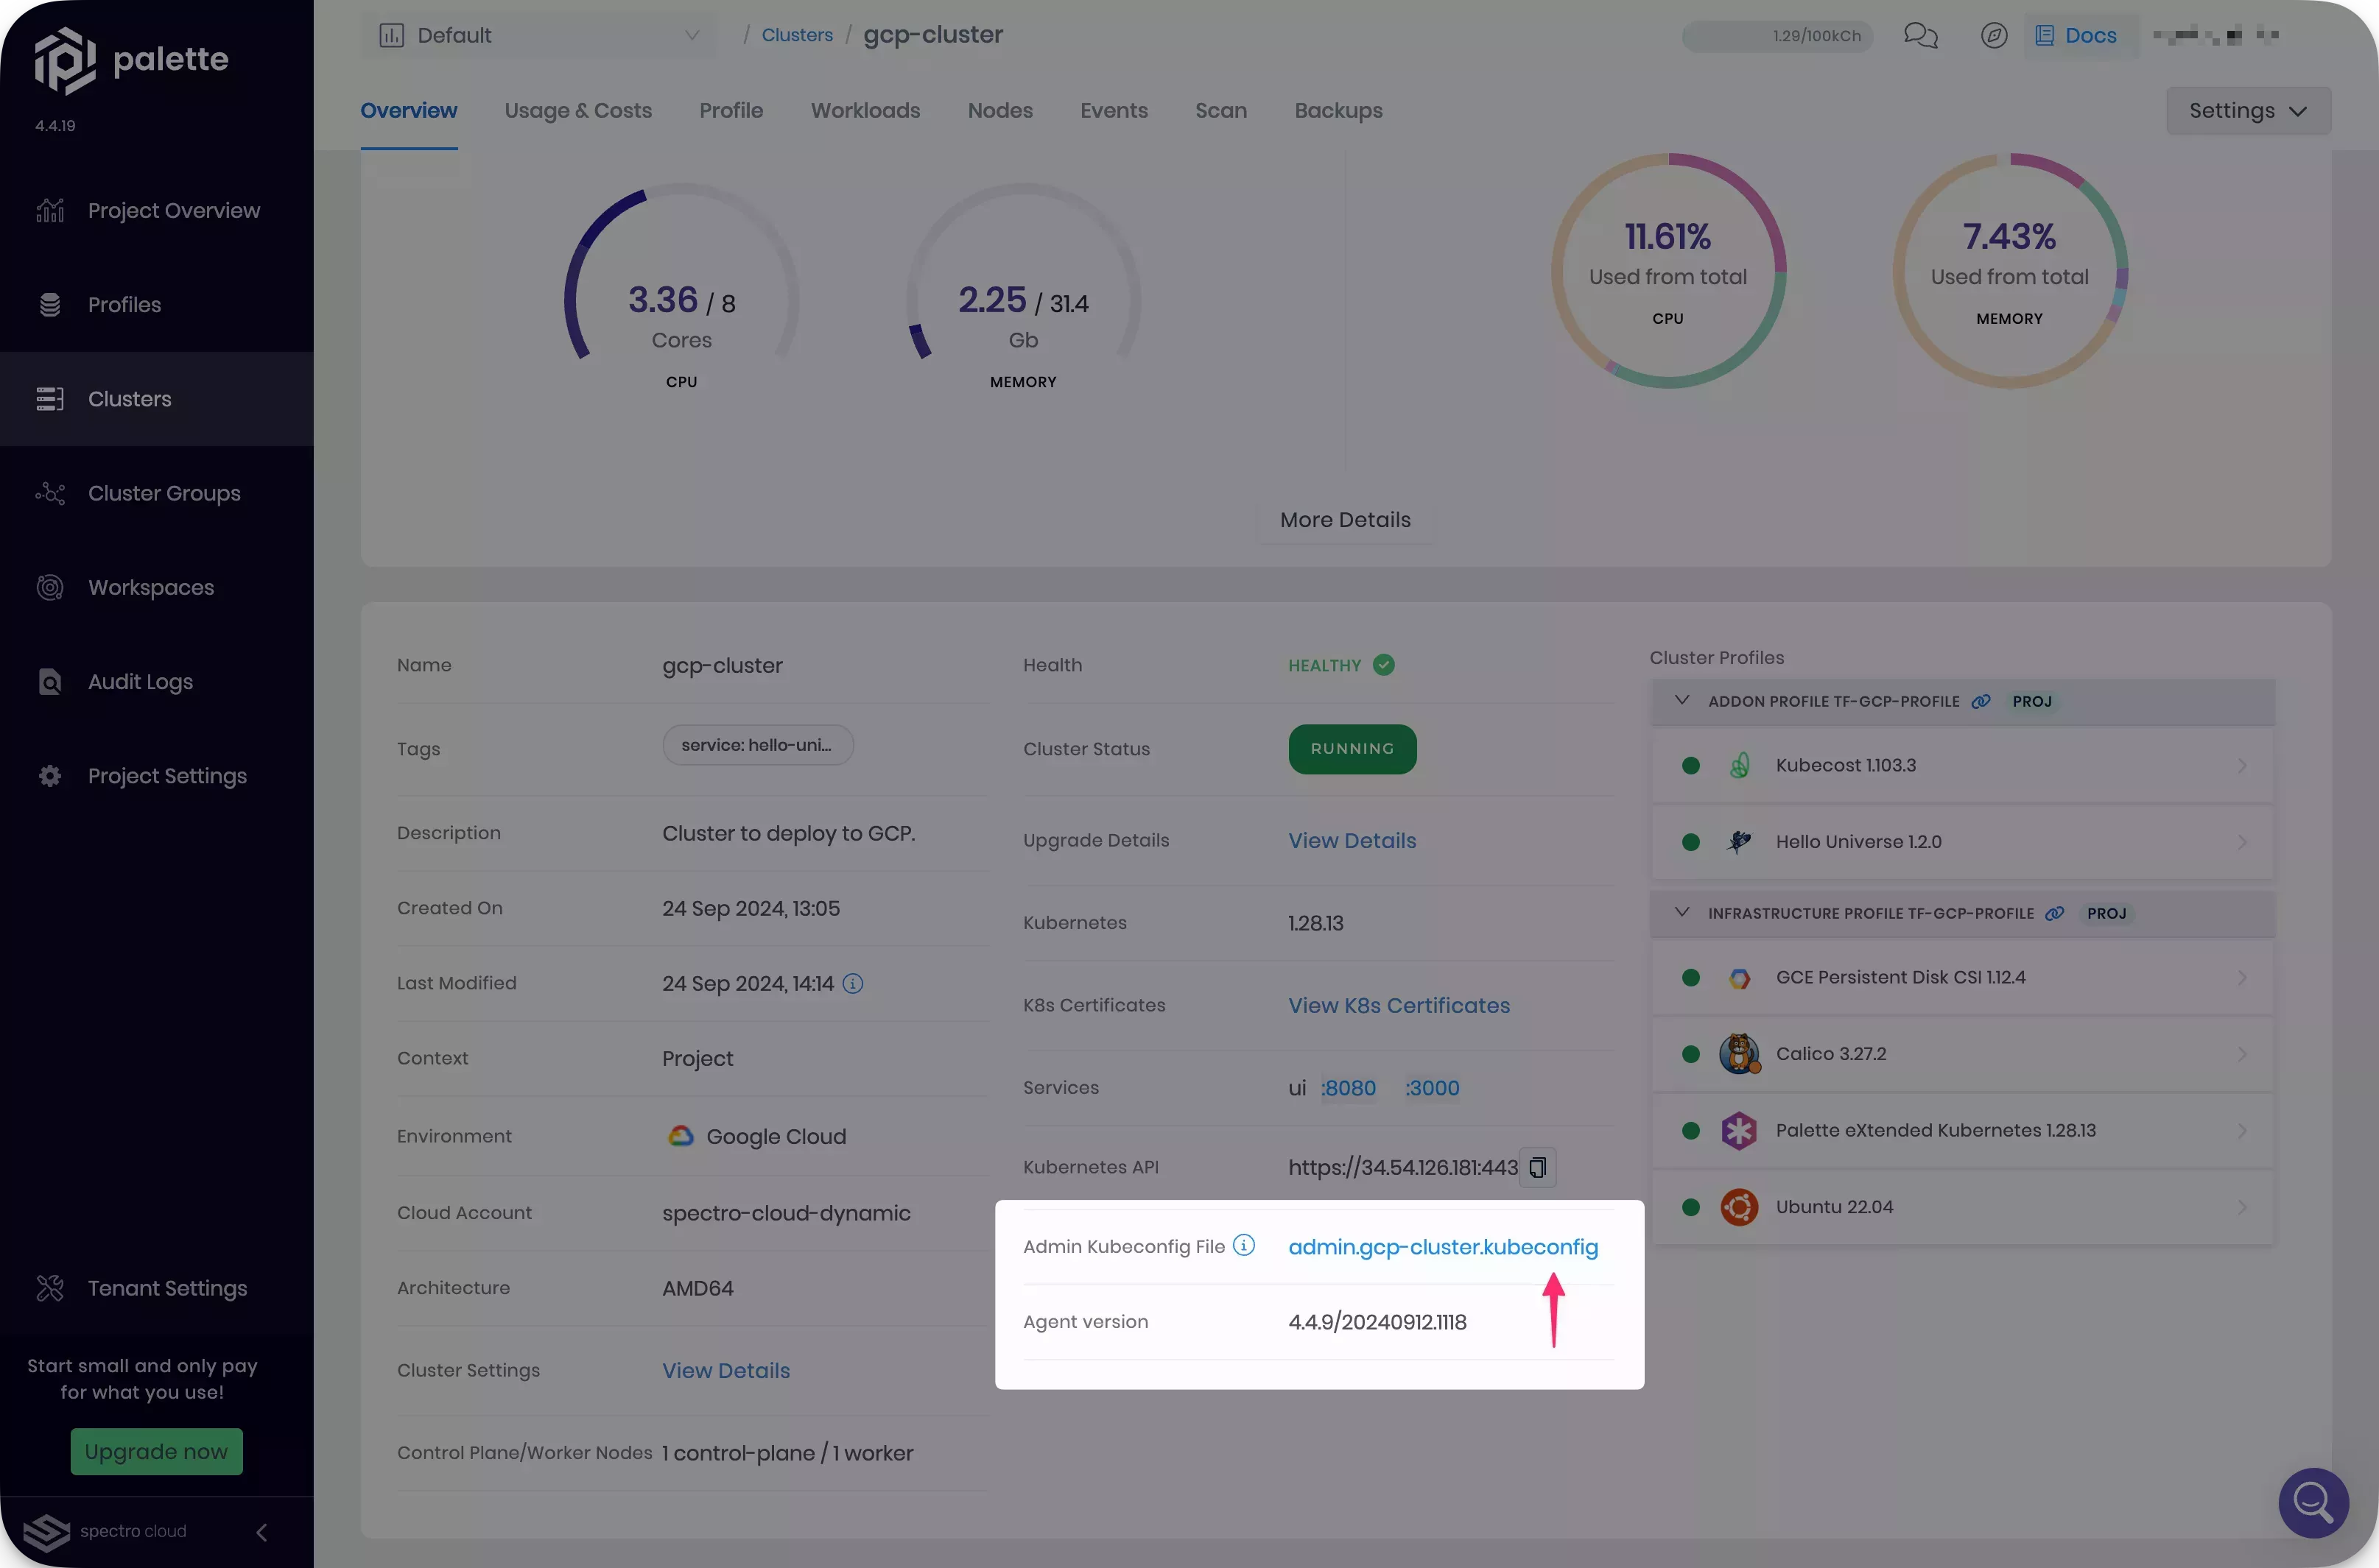Click the More Details button
Image resolution: width=2379 pixels, height=1568 pixels.
pyautogui.click(x=1345, y=520)
